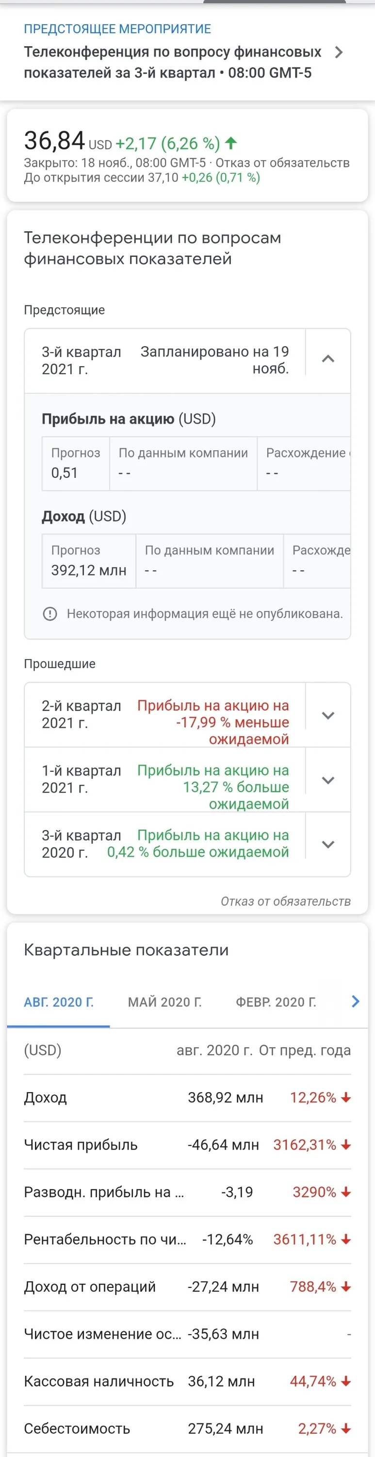
Task: Expand the 1-й квартал 2021 earnings row
Action: [x=328, y=780]
